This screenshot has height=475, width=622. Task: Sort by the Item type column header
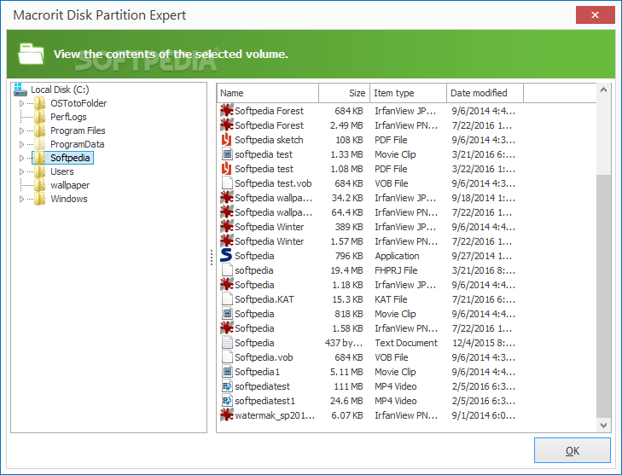pos(408,93)
